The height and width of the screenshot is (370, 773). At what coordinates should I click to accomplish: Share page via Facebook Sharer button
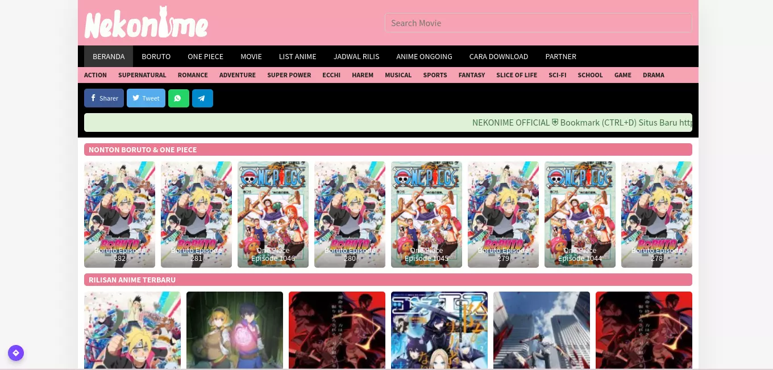[x=104, y=98]
